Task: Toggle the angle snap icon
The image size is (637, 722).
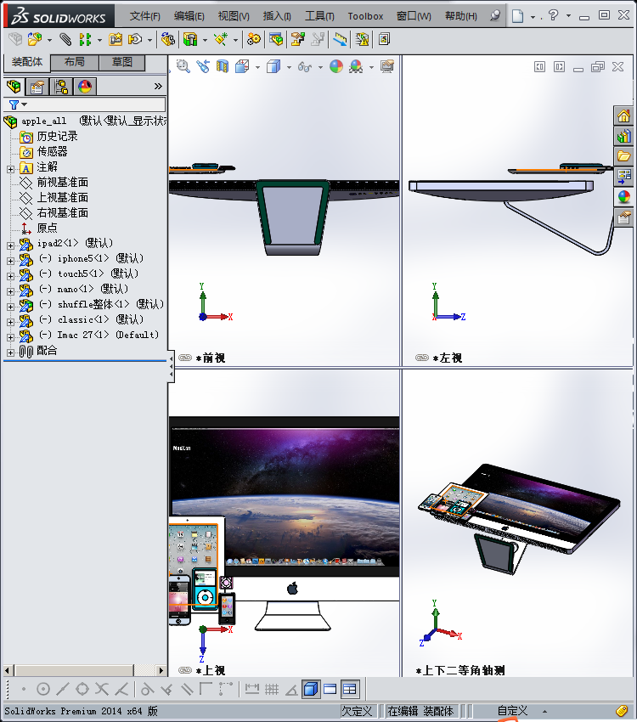Action: click(x=291, y=690)
